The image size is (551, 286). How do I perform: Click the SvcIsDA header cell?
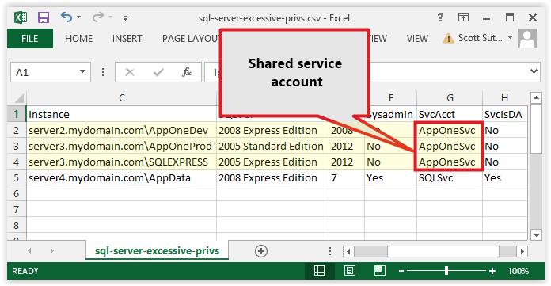tap(505, 114)
